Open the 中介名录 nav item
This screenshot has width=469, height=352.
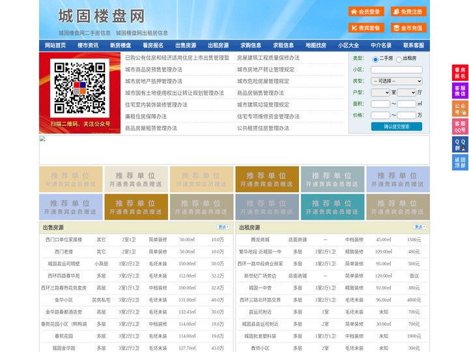click(x=381, y=46)
